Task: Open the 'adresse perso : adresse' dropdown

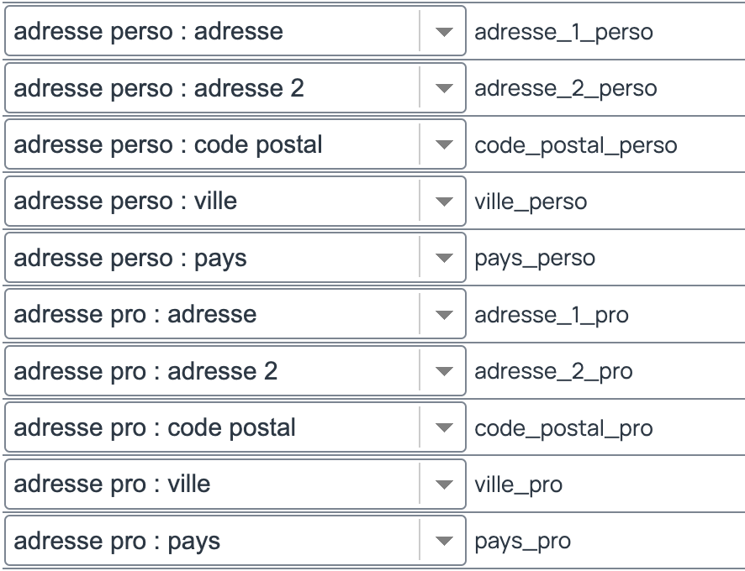Action: coord(235,31)
